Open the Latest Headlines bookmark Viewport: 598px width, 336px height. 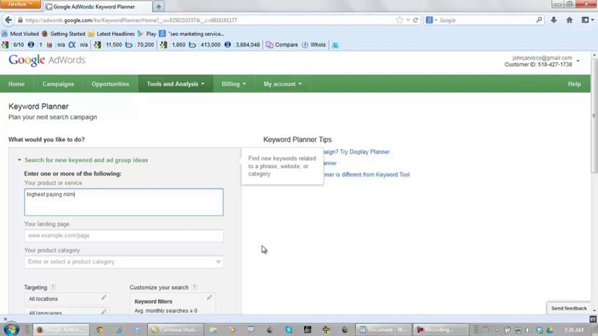111,34
